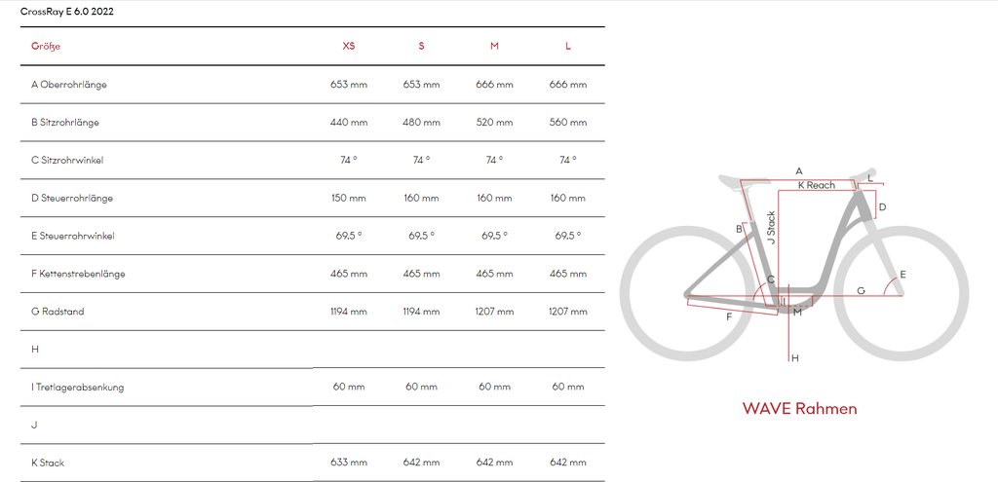This screenshot has height=482, width=998.
Task: Click the Größe header label
Action: (46, 47)
